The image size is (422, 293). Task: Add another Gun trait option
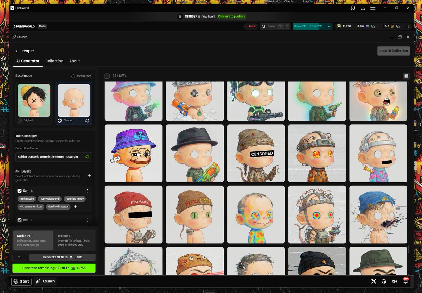pyautogui.click(x=75, y=207)
